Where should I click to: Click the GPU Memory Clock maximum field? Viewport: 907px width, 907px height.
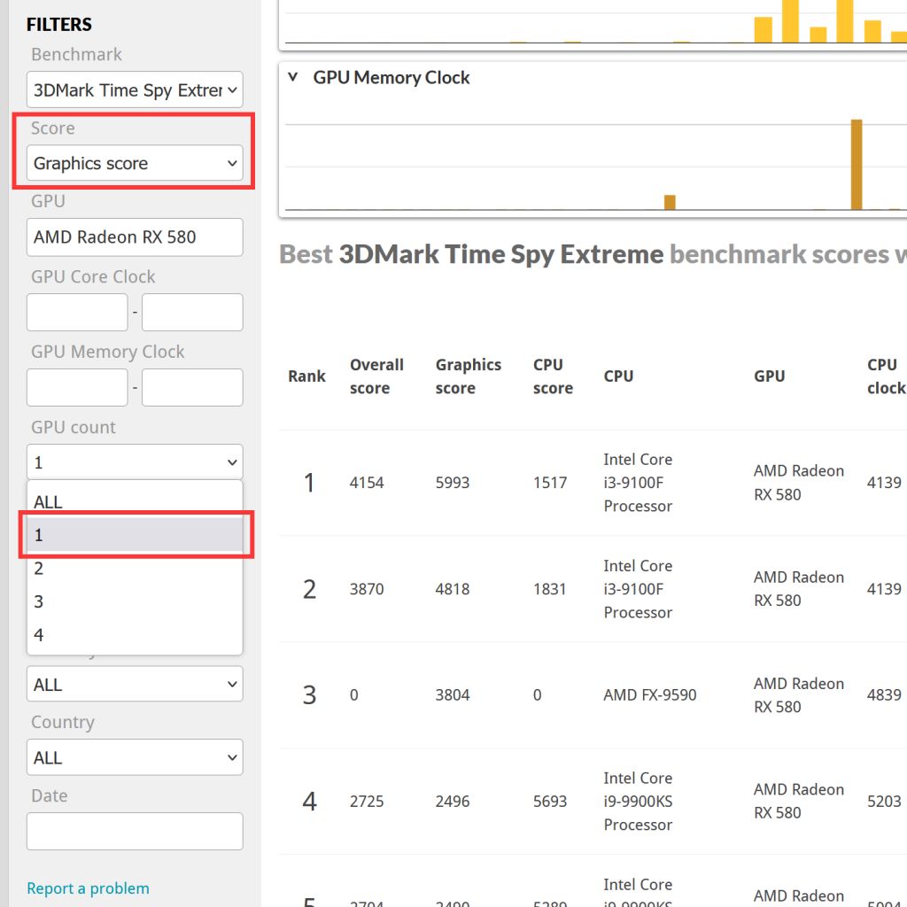192,388
